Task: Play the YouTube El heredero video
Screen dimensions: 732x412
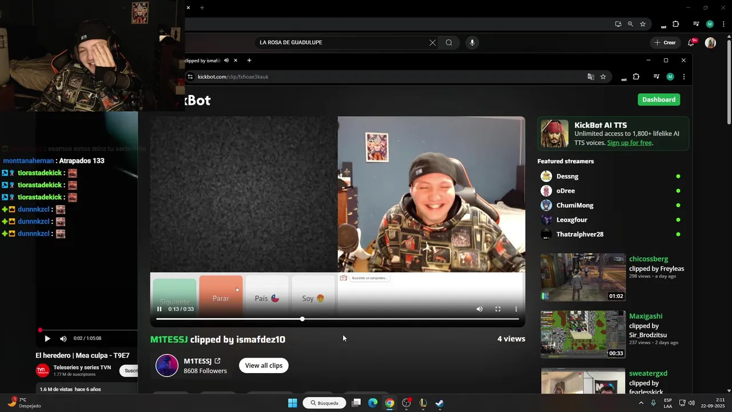Action: pyautogui.click(x=47, y=339)
